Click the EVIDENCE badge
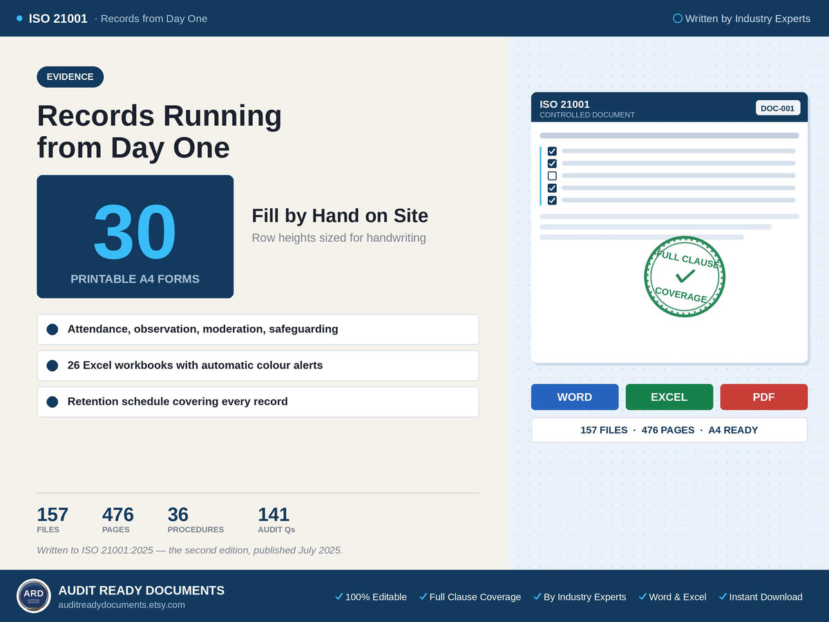Screen dimensions: 829x622 (70, 77)
